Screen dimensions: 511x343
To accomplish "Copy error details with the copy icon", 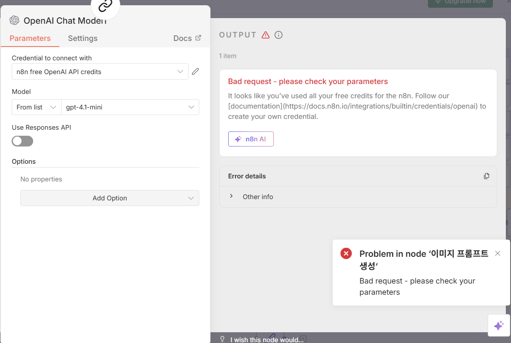I will pyautogui.click(x=486, y=176).
